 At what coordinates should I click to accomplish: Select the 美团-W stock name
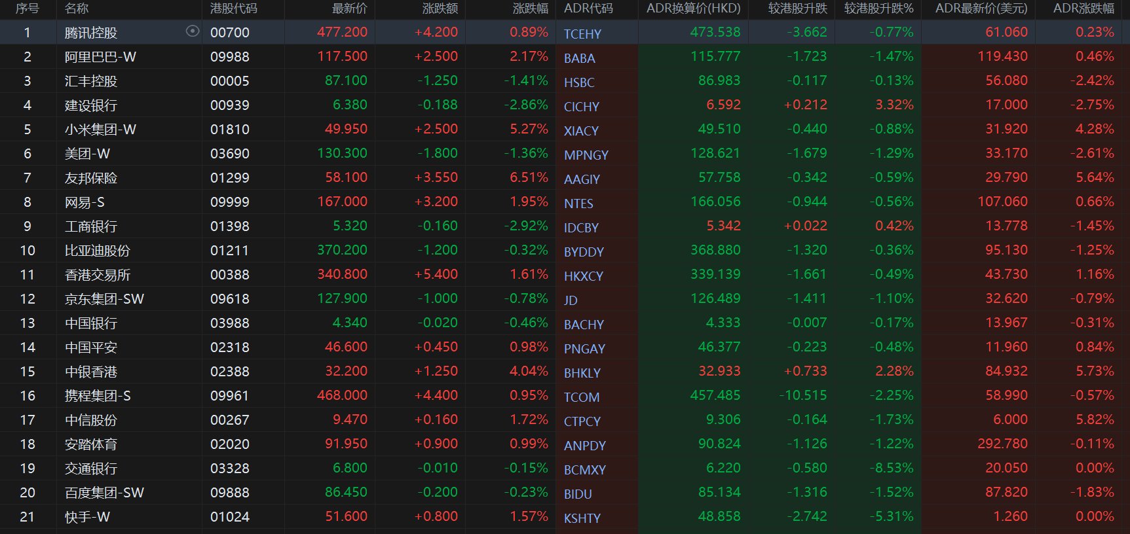click(87, 154)
